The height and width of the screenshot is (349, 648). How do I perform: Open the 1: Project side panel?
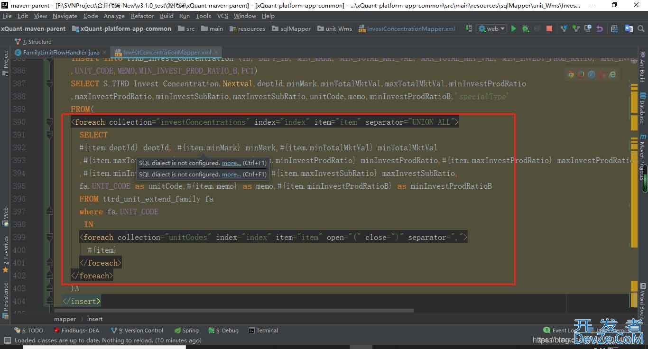[x=6, y=64]
